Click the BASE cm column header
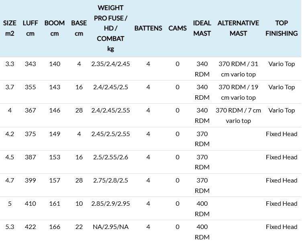 click(79, 28)
